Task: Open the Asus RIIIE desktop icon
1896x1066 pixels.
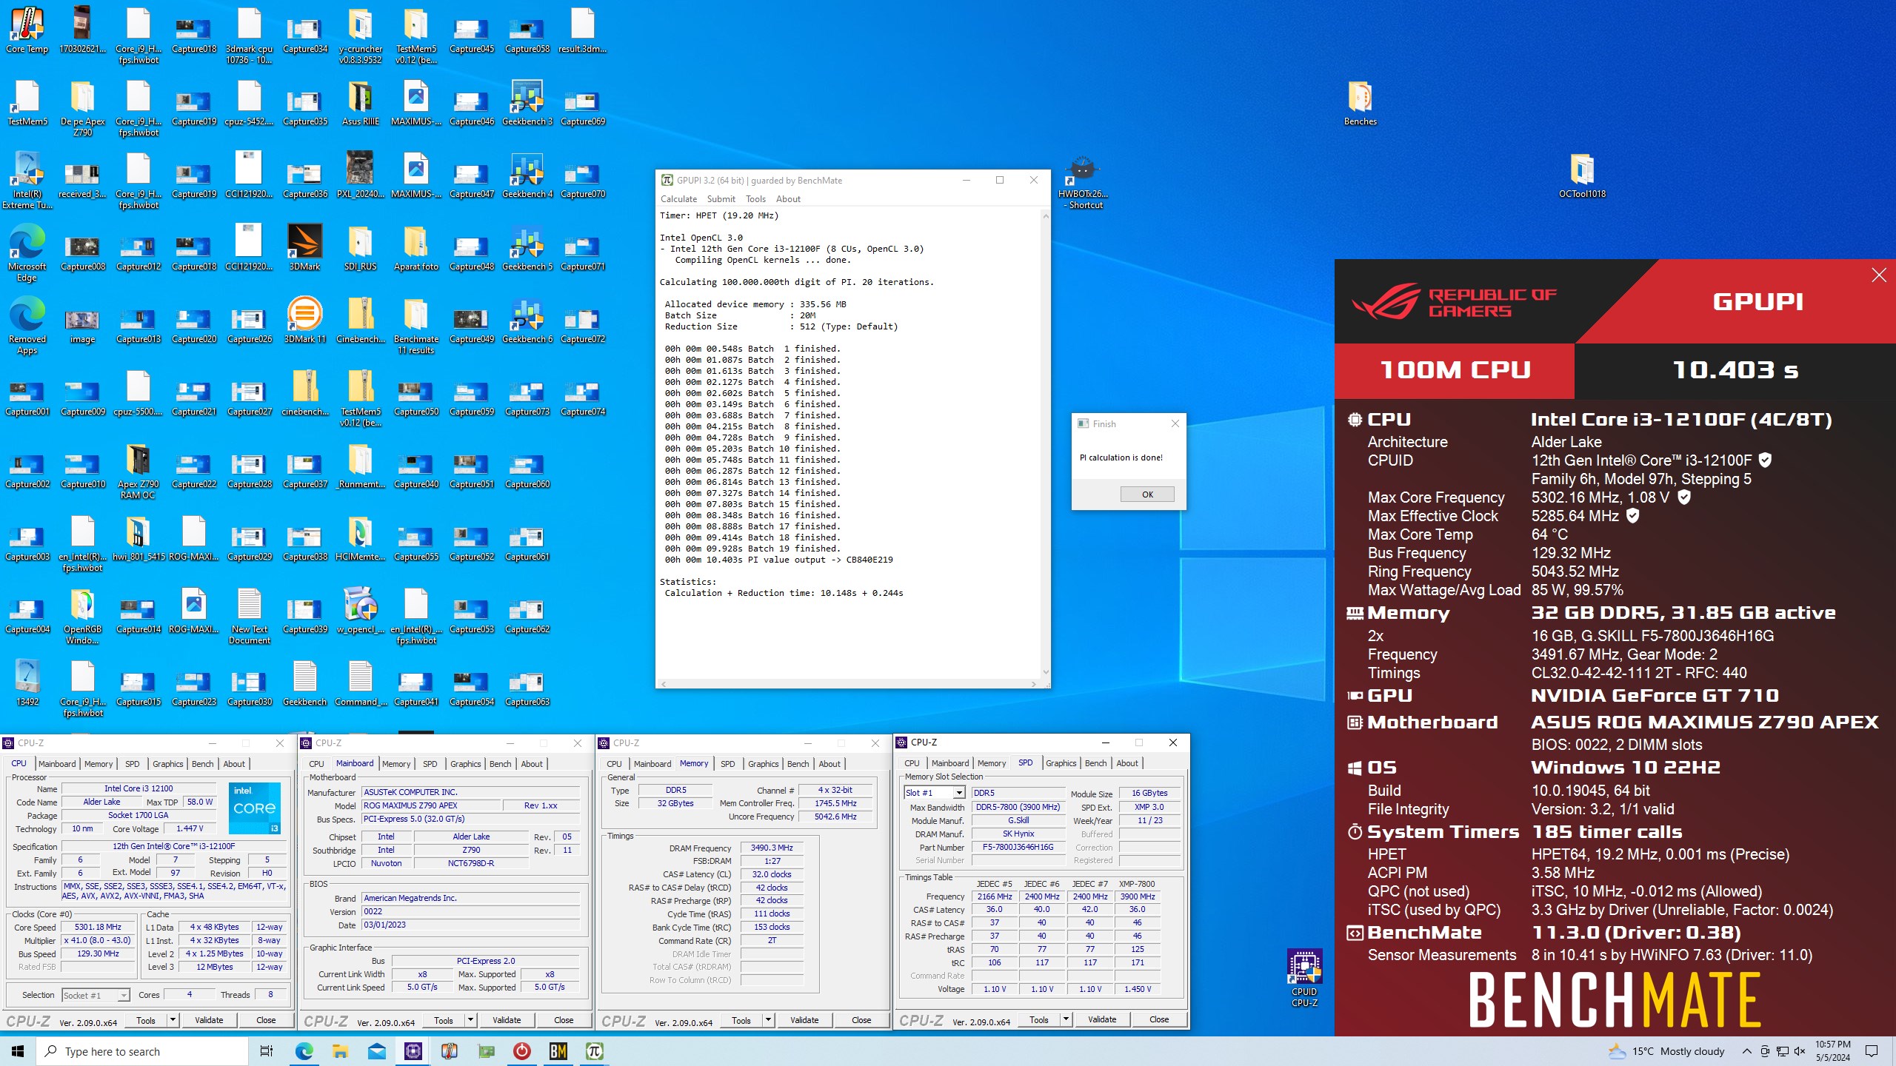Action: [x=360, y=103]
